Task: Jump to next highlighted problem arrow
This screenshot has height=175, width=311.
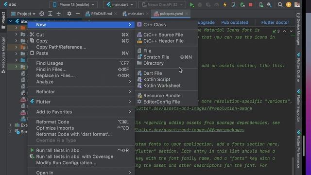Action: click(291, 31)
